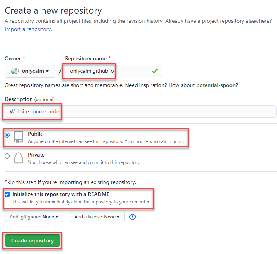The width and height of the screenshot is (277, 254).
Task: Open the Add a license dropdown
Action: click(97, 217)
